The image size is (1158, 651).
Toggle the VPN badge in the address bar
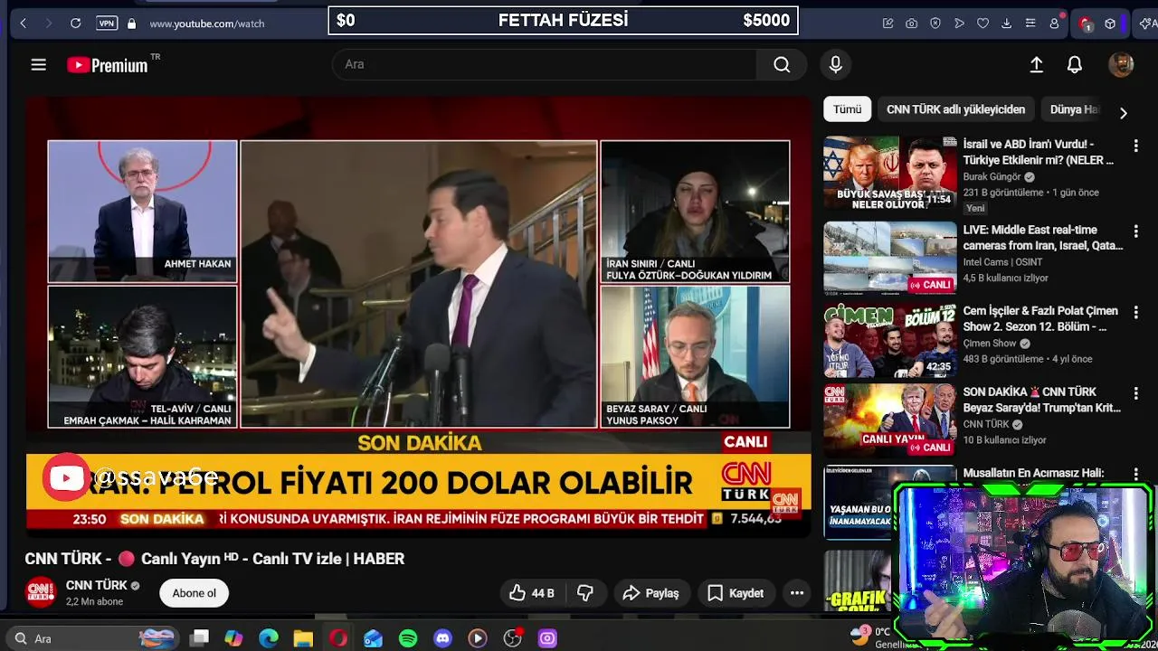(107, 24)
